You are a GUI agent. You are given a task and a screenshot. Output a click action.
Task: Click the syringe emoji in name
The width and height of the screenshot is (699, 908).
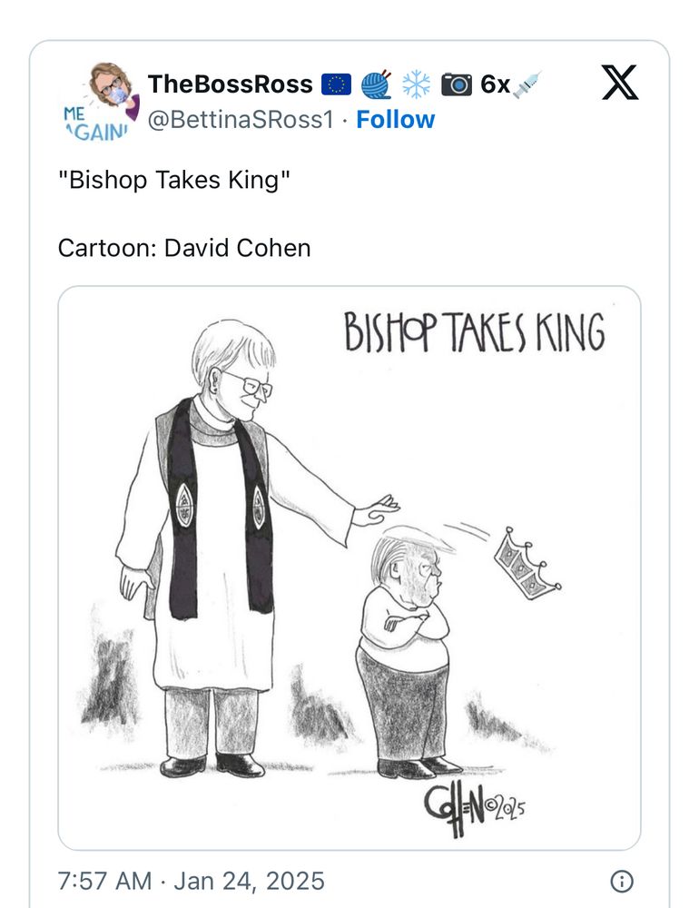pyautogui.click(x=527, y=84)
